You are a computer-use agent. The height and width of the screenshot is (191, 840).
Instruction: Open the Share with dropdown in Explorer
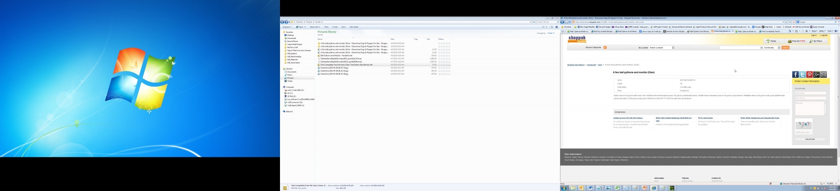tap(315, 27)
